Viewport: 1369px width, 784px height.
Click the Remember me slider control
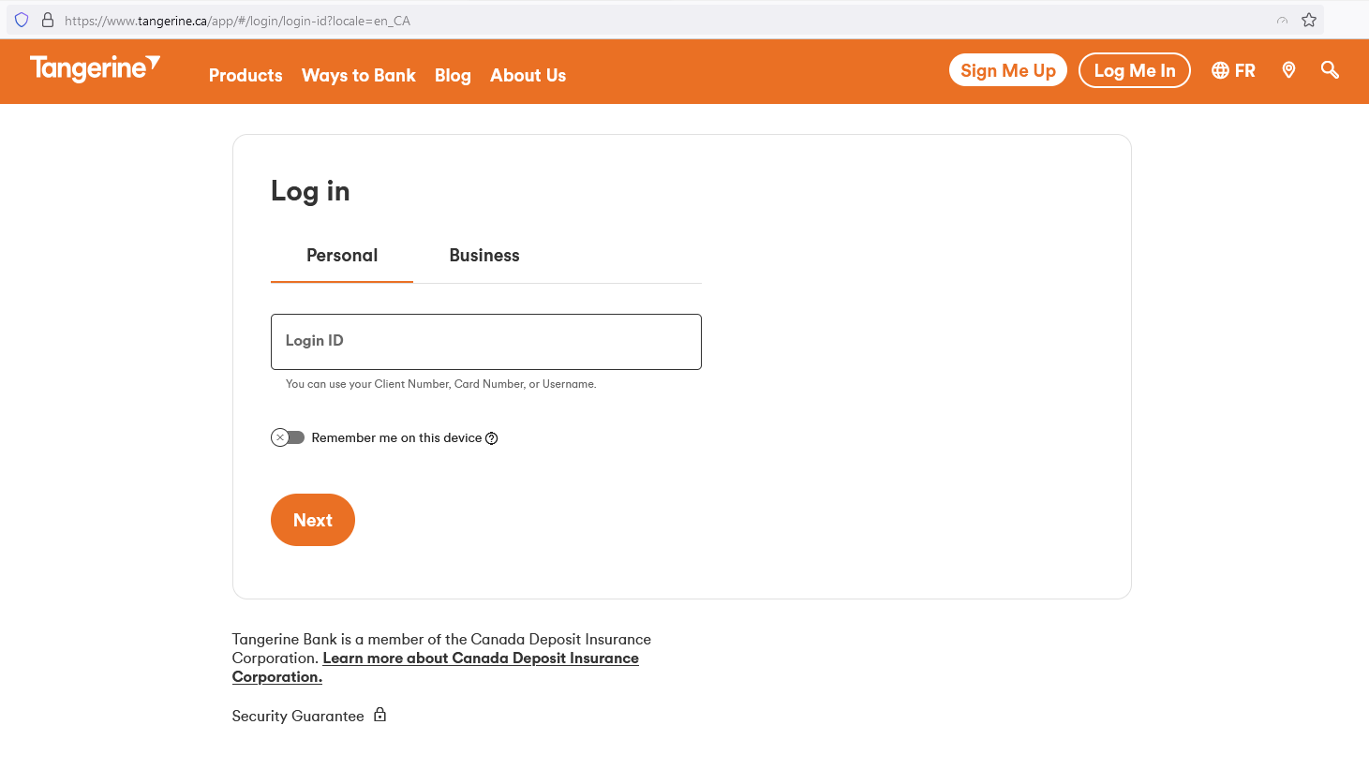(x=288, y=436)
